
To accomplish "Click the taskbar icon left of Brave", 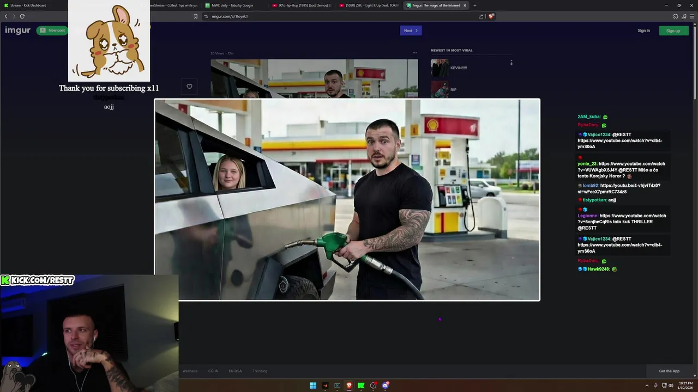I will [337, 385].
